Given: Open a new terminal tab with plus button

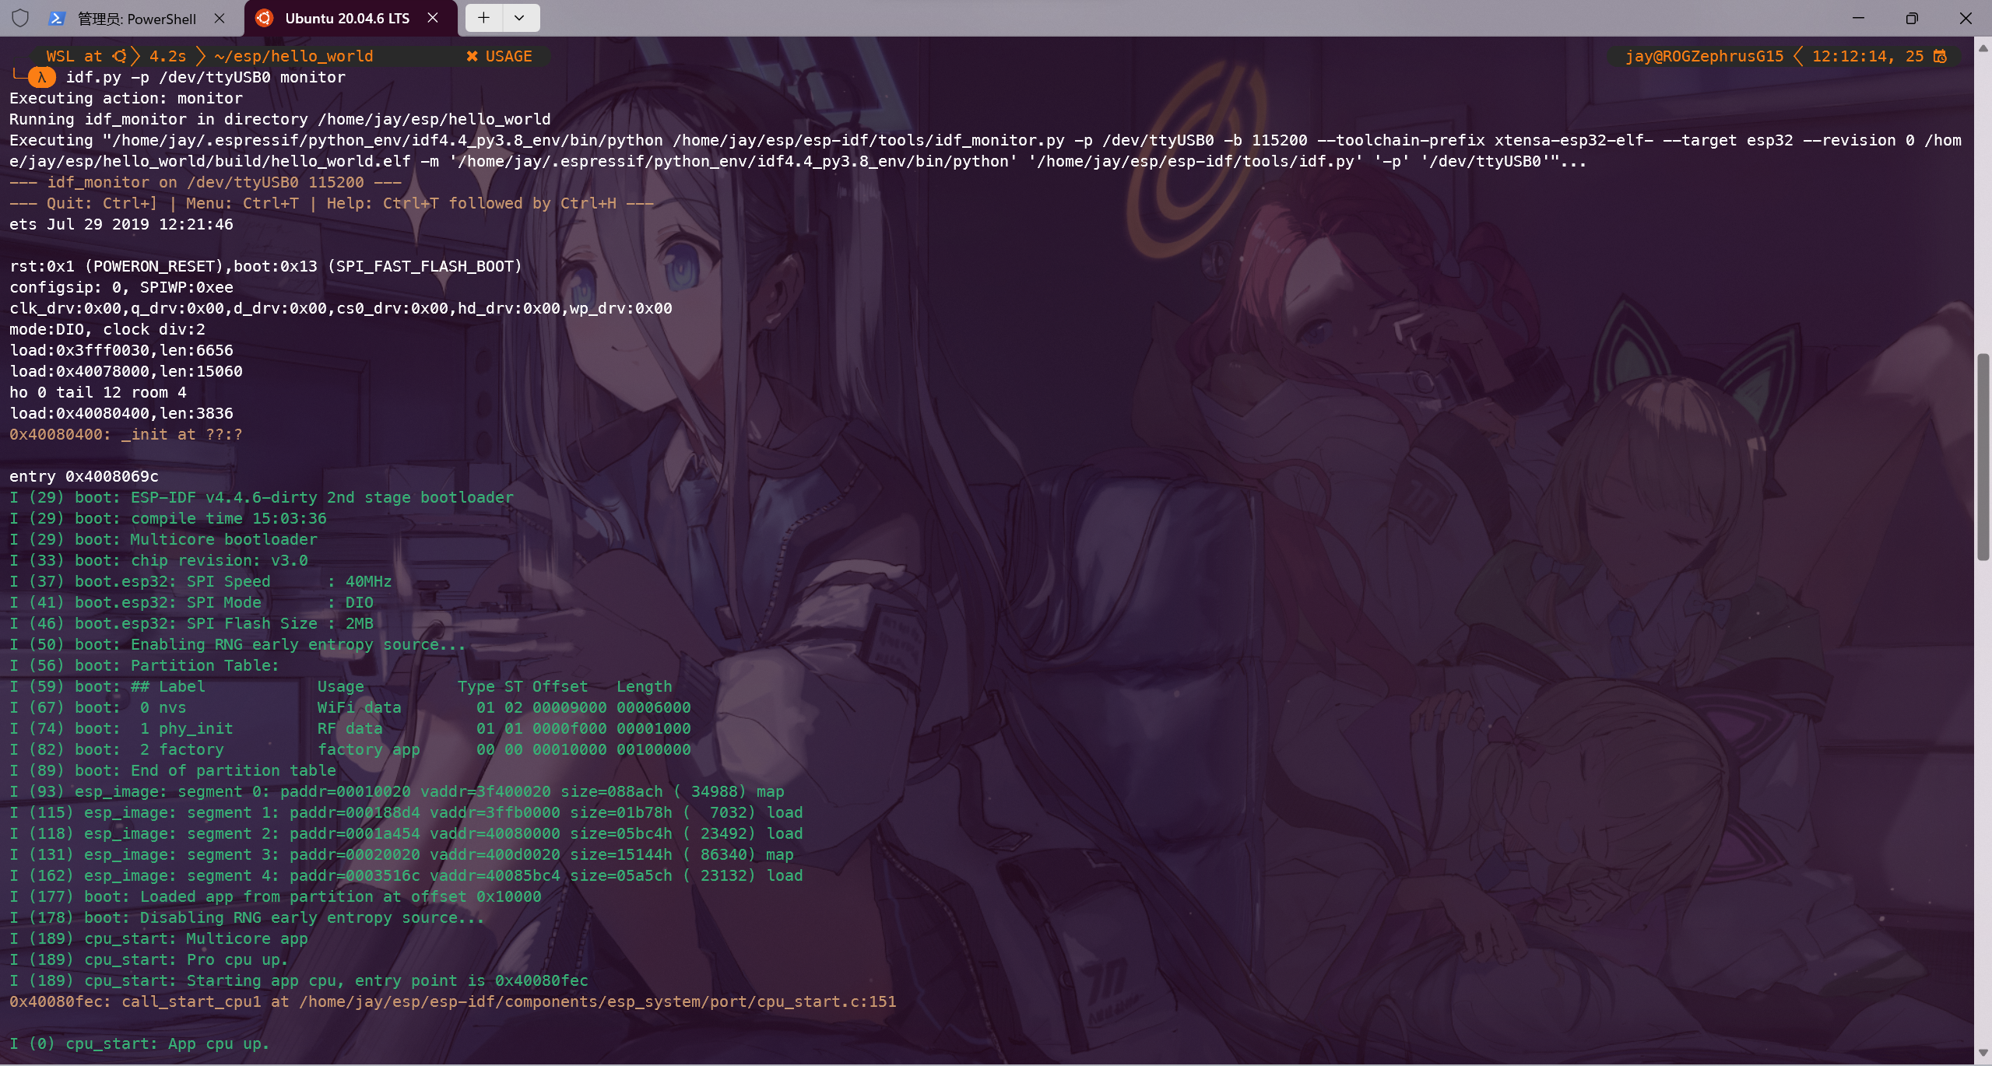Looking at the screenshot, I should click(x=483, y=18).
